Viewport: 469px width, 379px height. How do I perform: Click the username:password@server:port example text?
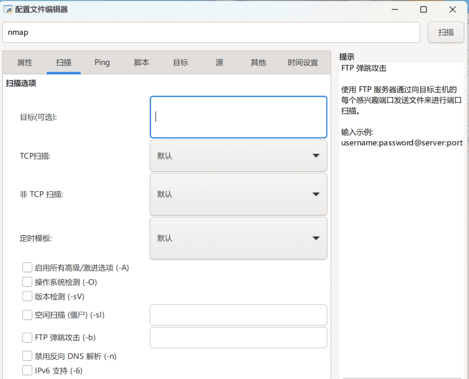point(402,143)
